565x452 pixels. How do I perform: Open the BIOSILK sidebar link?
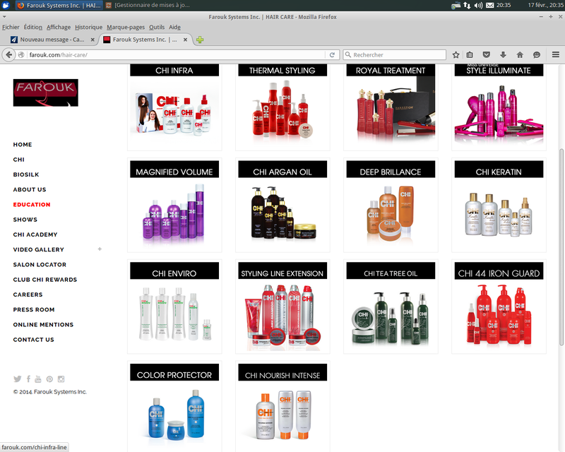(x=26, y=174)
